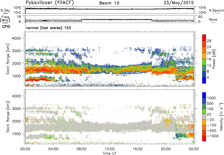Select the "28" label on Power color bar

[209, 41]
